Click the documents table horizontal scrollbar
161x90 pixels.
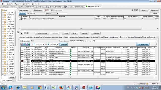point(70,78)
